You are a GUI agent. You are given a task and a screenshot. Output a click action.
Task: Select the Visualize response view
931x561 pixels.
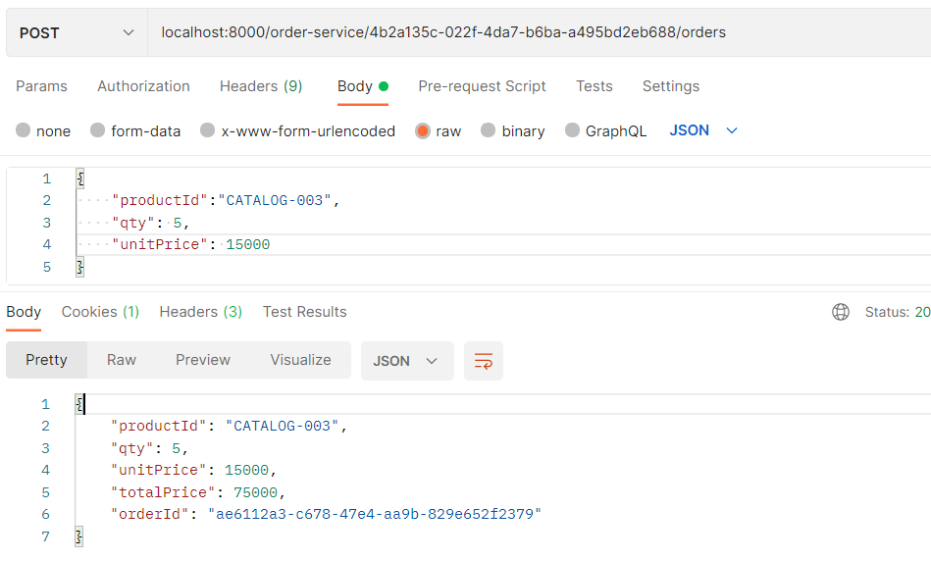tap(300, 360)
